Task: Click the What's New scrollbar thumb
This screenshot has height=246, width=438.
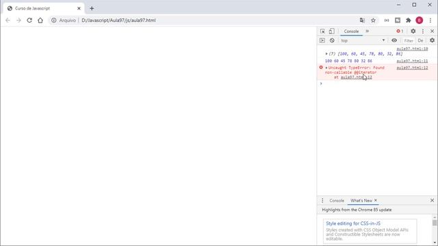Action: [435, 223]
